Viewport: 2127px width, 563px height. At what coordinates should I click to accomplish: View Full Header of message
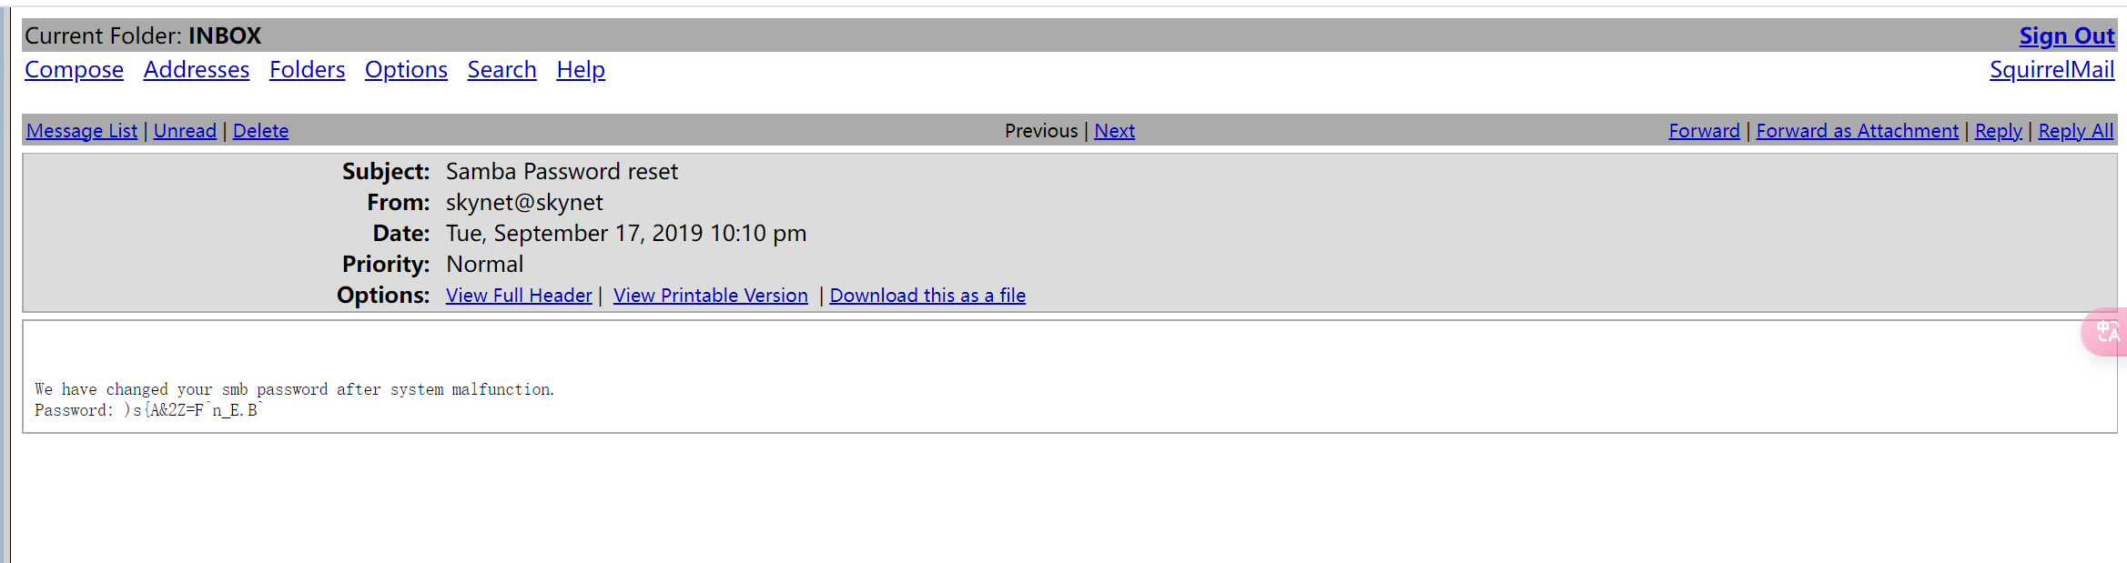(x=519, y=296)
